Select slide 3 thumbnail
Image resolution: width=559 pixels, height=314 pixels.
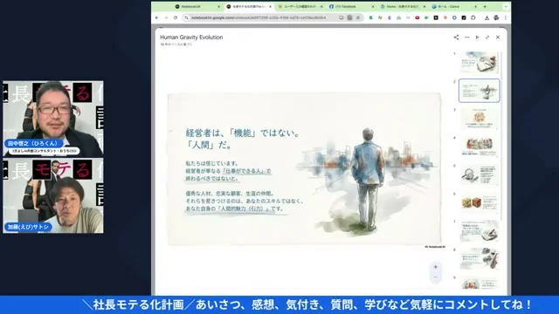pos(480,119)
